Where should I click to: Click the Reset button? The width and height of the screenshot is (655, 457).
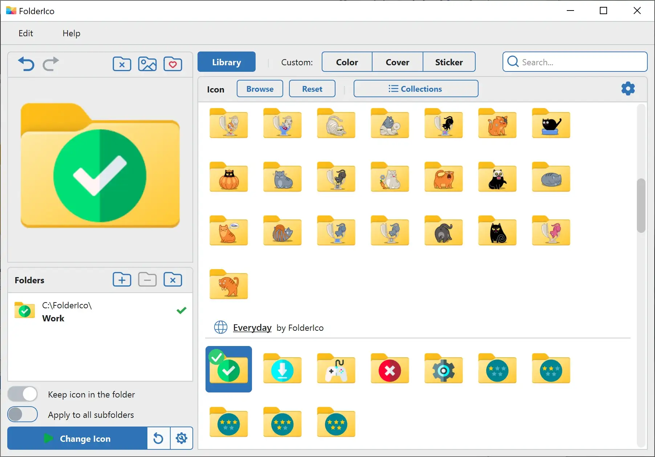[x=312, y=89]
